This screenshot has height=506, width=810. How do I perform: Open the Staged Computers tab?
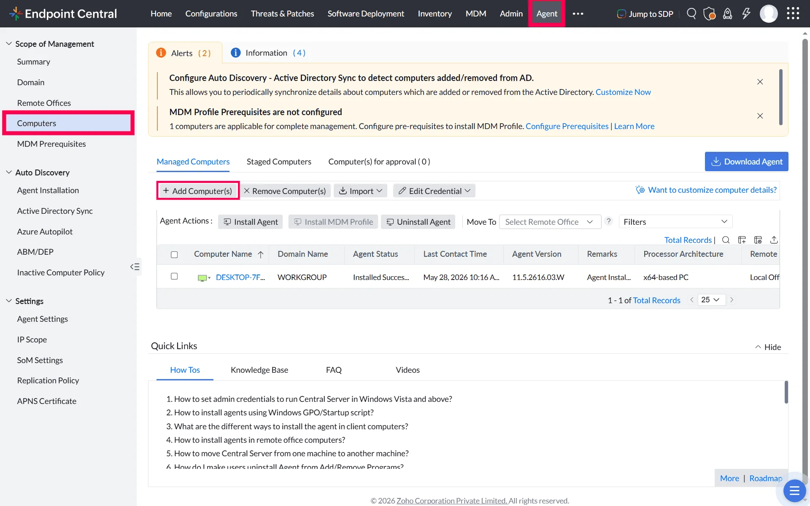279,161
